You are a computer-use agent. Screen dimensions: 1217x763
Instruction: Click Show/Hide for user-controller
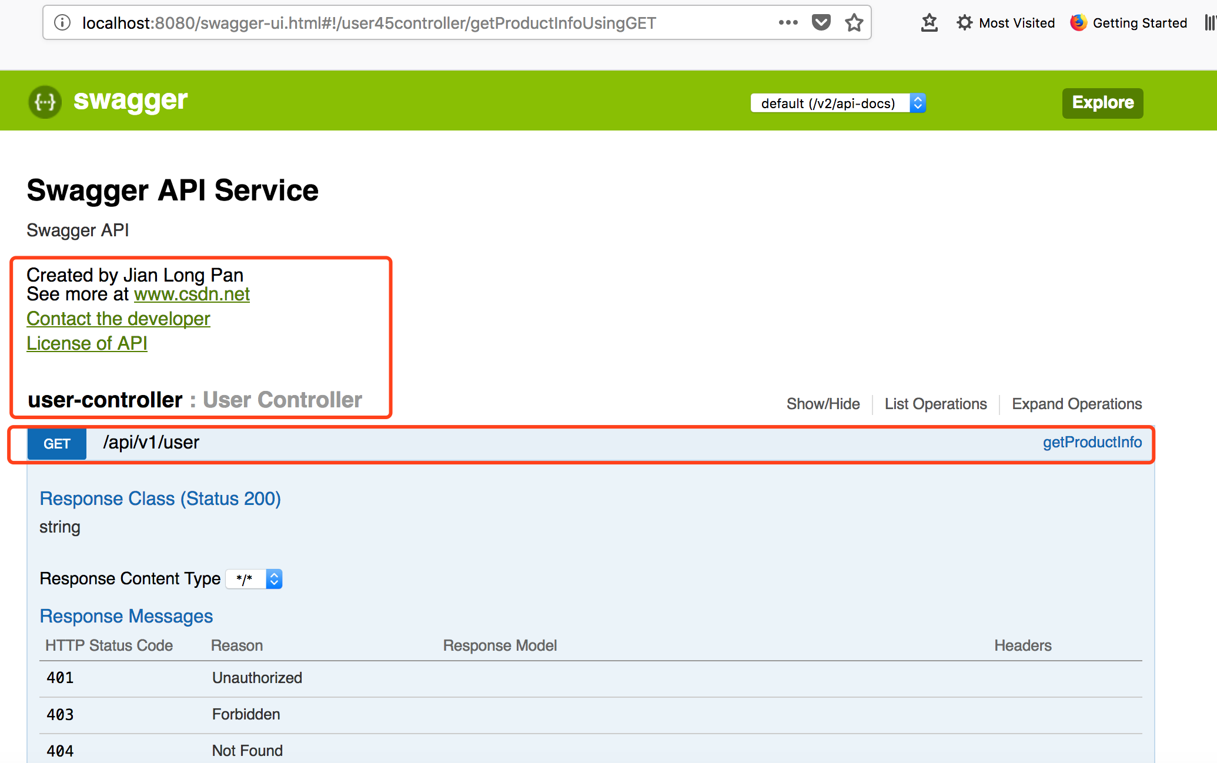[823, 404]
